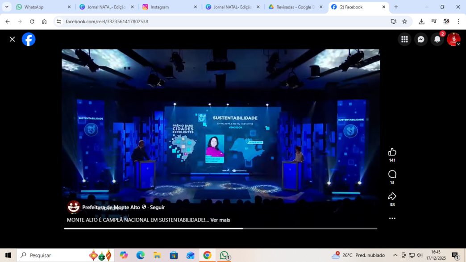Follow Prefeitura de Monte Alto via Seguir
Image resolution: width=466 pixels, height=262 pixels.
157,208
